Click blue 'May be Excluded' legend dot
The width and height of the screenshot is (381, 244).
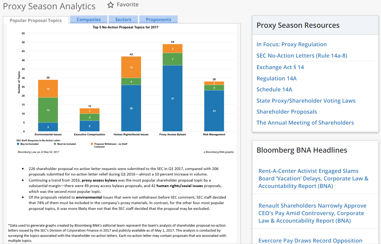point(18,144)
